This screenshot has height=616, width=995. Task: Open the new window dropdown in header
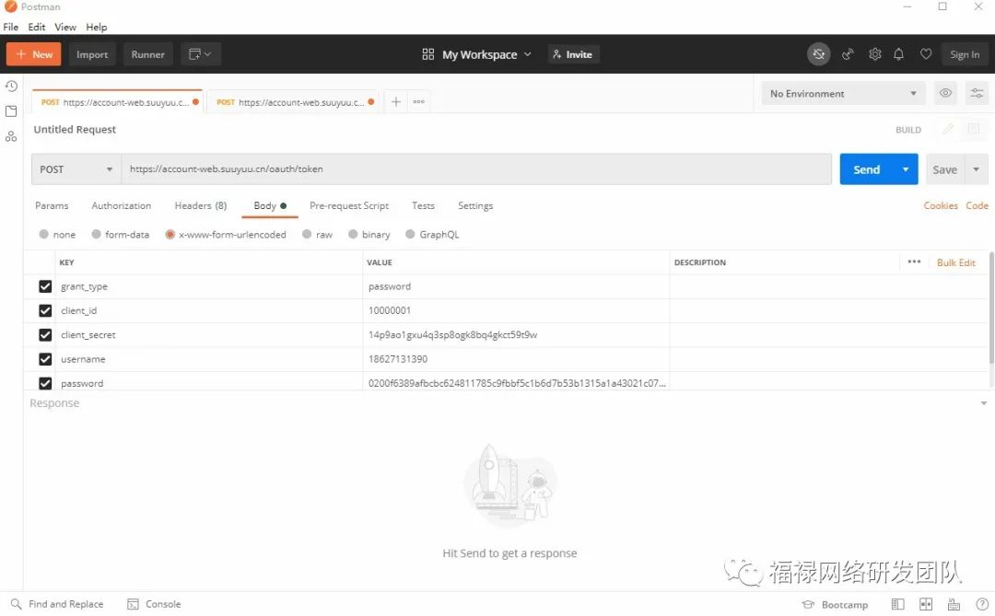[200, 54]
